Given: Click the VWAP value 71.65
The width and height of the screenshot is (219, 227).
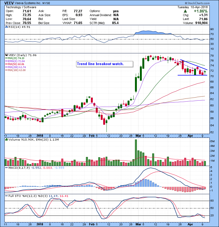Looking at the screenshot, I should 78,23.
